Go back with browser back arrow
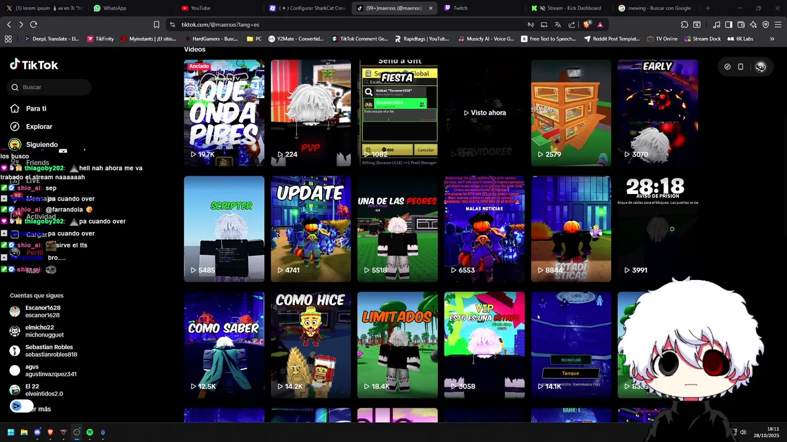 9,25
